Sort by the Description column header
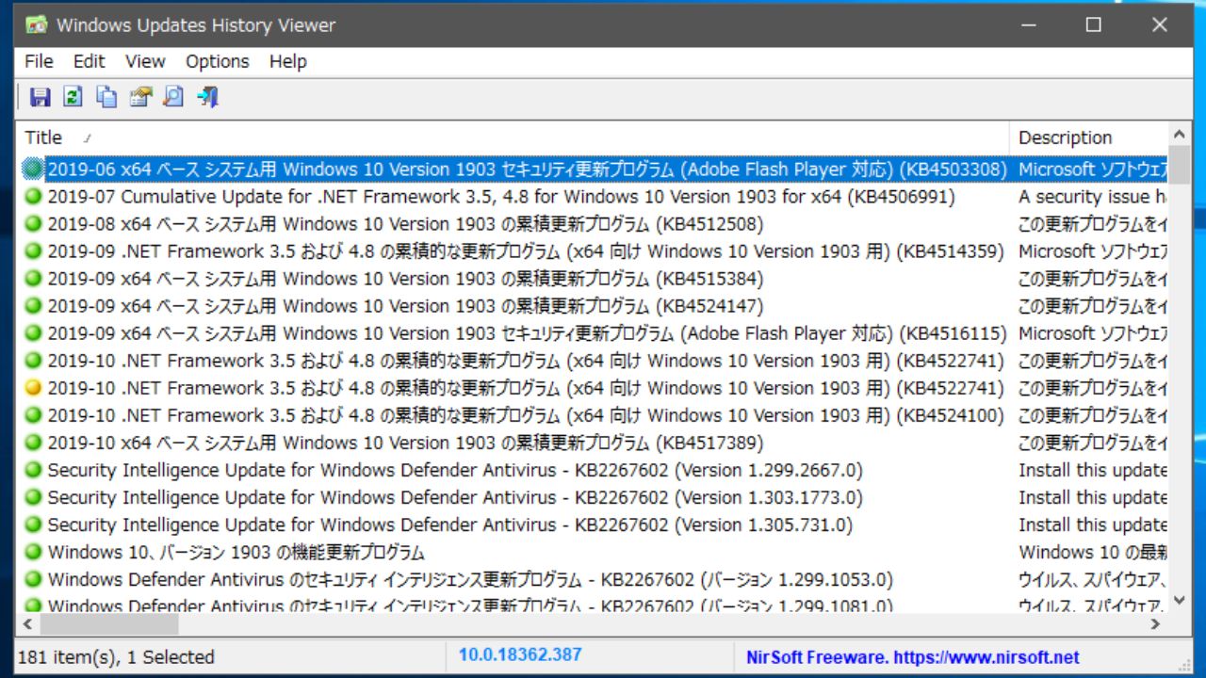This screenshot has width=1206, height=678. point(1089,137)
